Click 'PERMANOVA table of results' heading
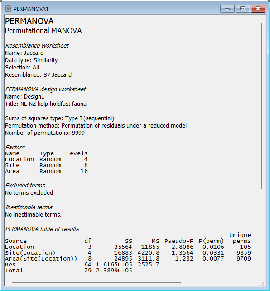The width and height of the screenshot is (270, 291). point(42,229)
